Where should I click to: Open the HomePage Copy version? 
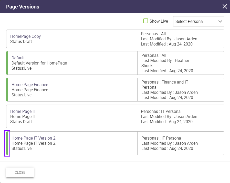[25, 36]
